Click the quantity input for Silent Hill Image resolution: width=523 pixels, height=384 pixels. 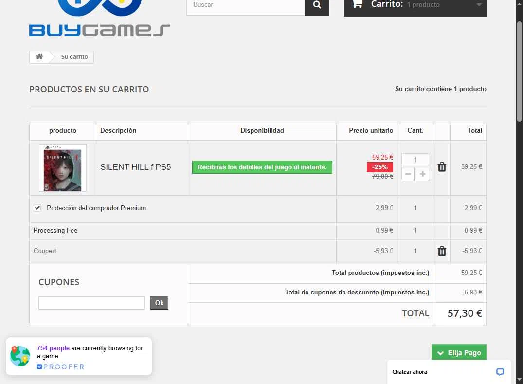415,160
